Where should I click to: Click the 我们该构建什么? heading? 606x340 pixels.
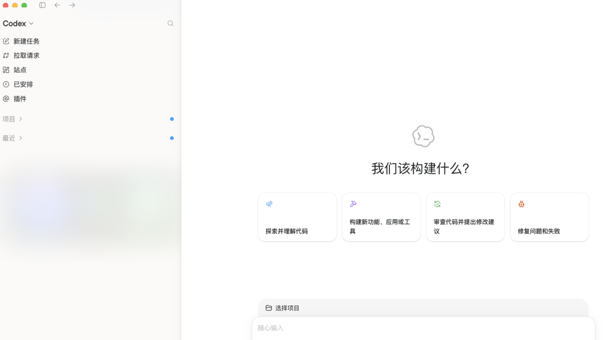420,168
